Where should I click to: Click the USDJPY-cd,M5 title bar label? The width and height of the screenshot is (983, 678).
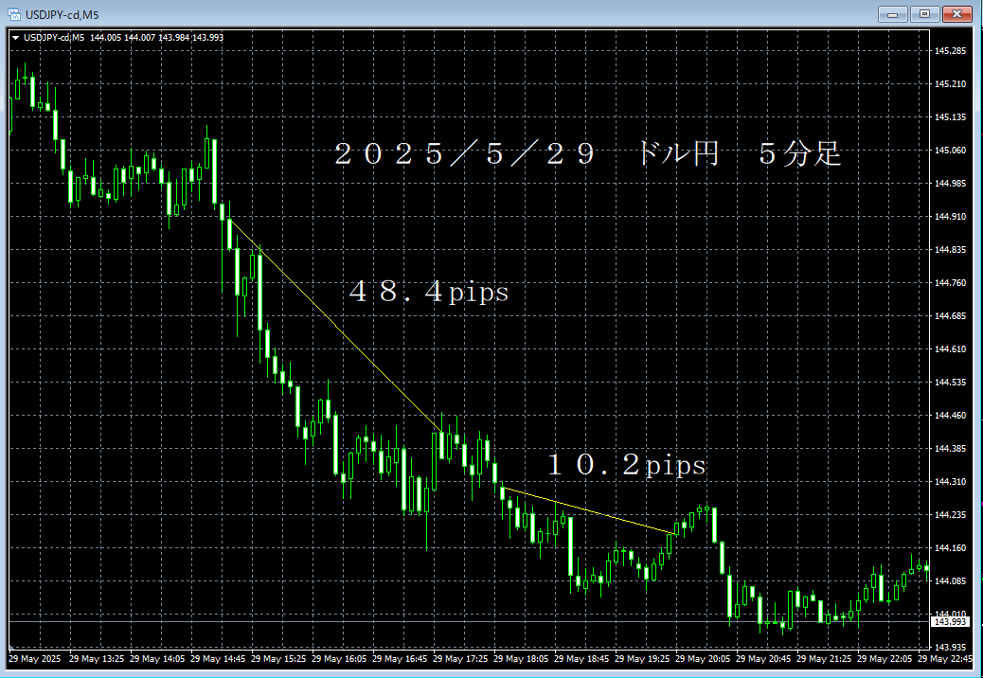[62, 11]
